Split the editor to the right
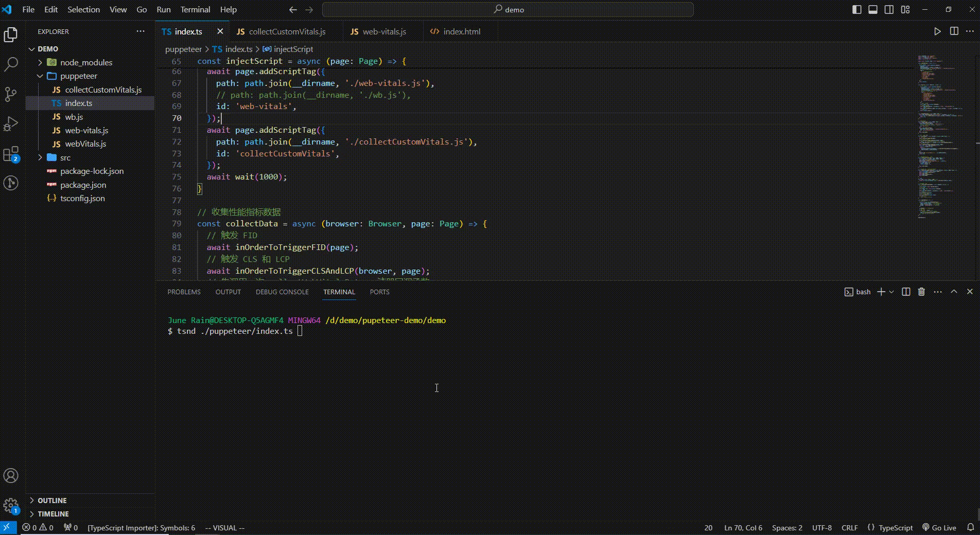 click(954, 31)
